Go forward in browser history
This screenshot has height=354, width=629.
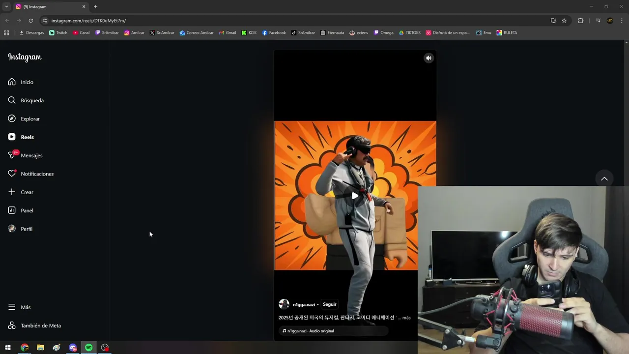point(19,21)
